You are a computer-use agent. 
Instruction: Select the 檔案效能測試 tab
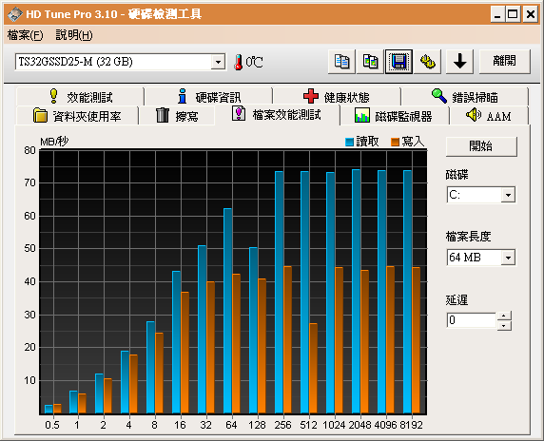point(277,115)
